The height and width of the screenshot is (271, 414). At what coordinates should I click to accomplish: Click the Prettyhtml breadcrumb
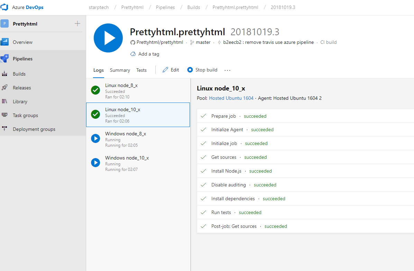pyautogui.click(x=132, y=7)
